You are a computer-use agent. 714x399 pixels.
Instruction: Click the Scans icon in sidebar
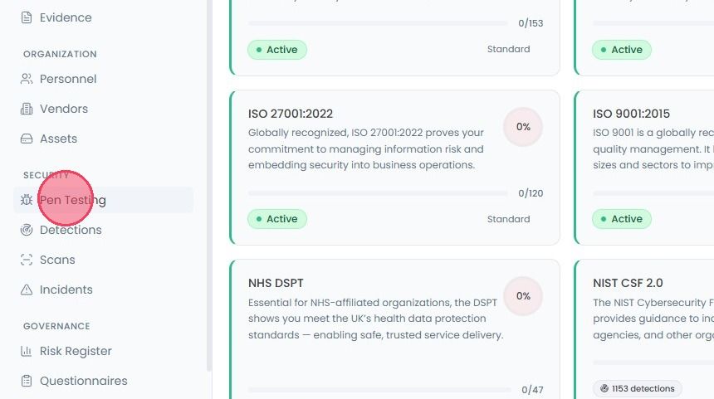pyautogui.click(x=27, y=260)
